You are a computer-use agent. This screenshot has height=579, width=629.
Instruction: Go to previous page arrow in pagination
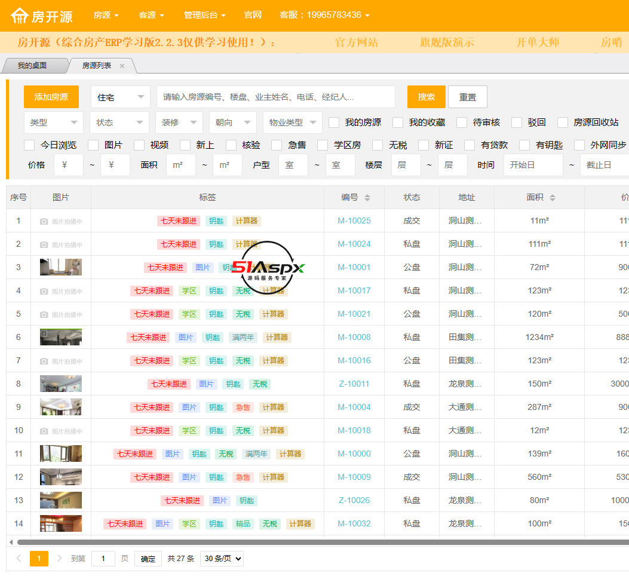[19, 559]
